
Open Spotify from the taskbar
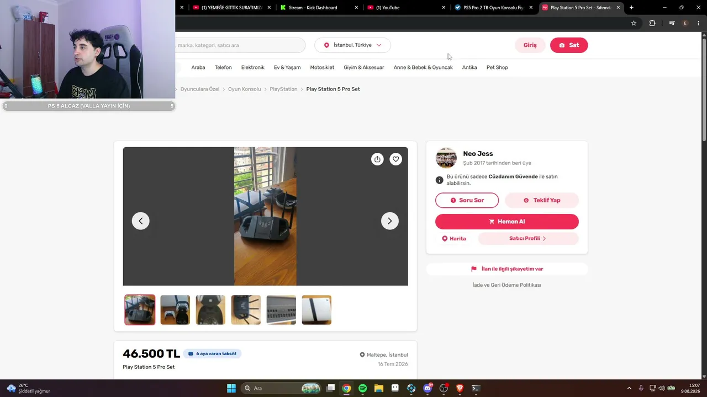tap(362, 388)
